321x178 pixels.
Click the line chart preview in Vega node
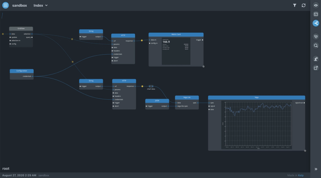[x=257, y=125]
